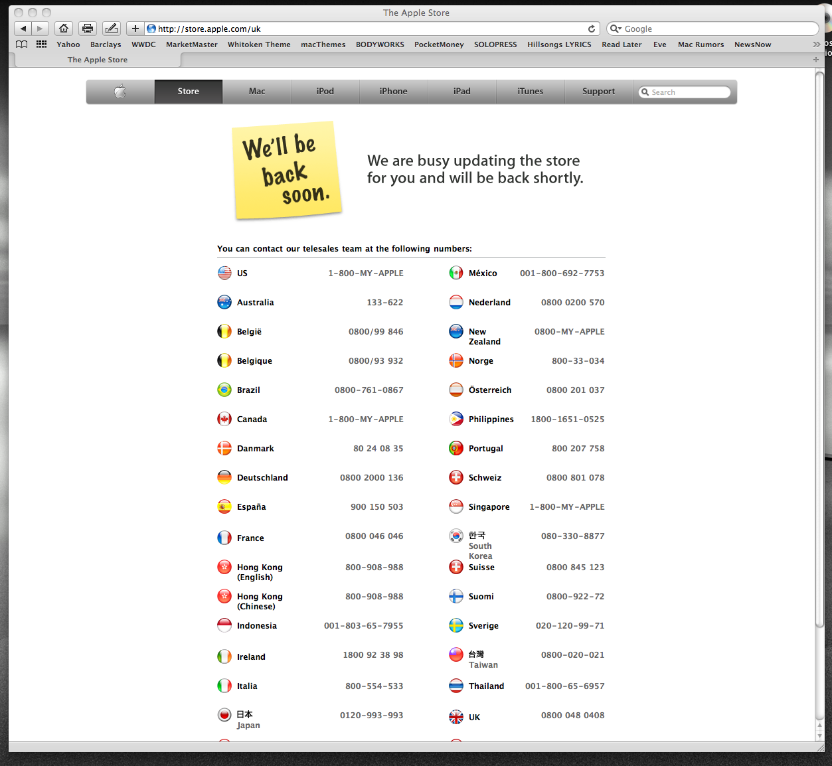Show more bookmarks with the chevron
The image size is (832, 766).
[x=816, y=44]
